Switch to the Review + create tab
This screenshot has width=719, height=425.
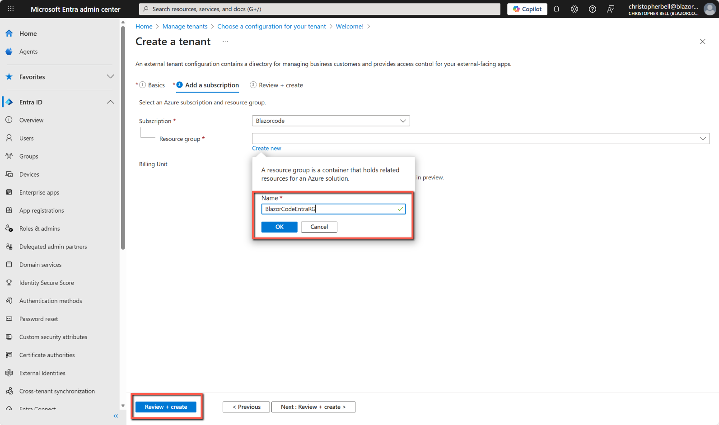pyautogui.click(x=280, y=85)
